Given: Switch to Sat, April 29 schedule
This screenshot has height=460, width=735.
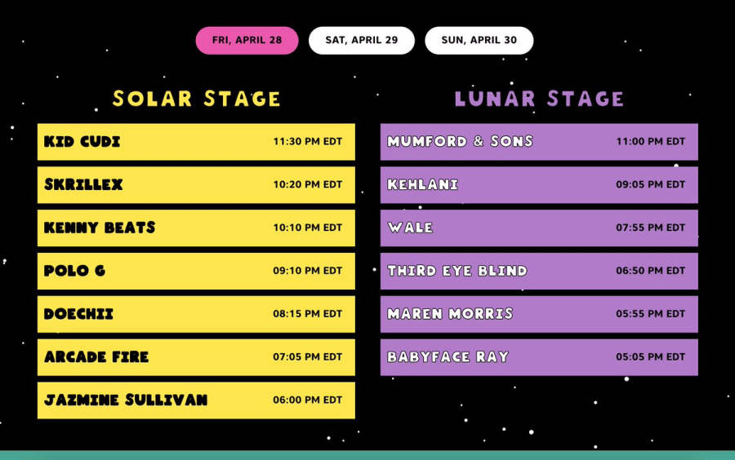Looking at the screenshot, I should tap(362, 40).
